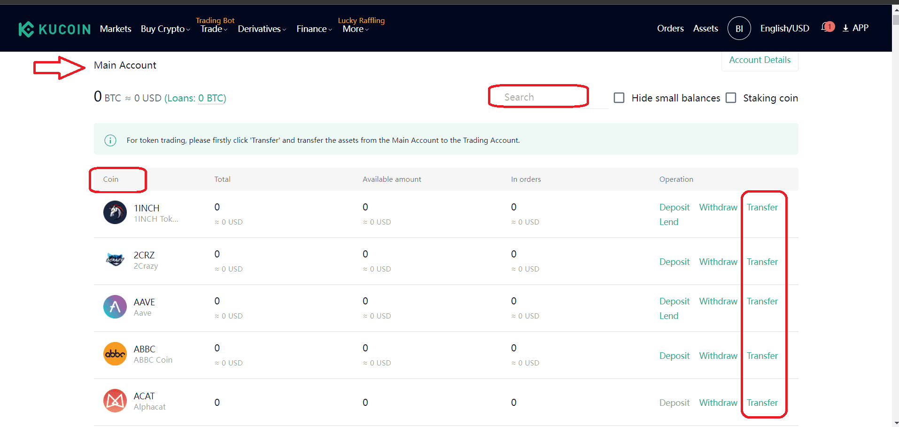
Task: Click the Loans: 0 BTC link
Action: (x=195, y=98)
